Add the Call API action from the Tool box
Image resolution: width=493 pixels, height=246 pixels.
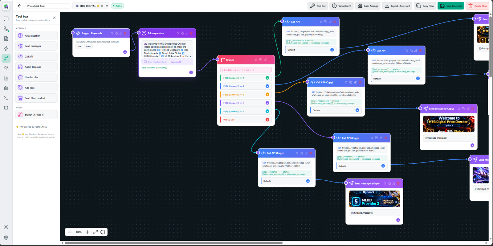36,56
